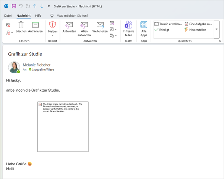The image size is (224, 179).
Task: Reply to all with Allen antworten
Action: coord(84,29)
